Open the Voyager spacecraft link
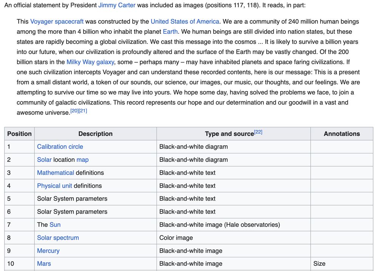378x271 pixels. (57, 22)
